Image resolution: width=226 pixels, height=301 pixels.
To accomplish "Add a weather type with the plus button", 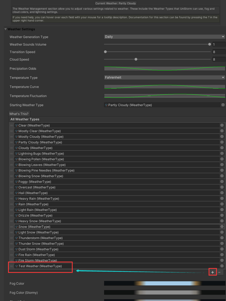I will (213, 272).
